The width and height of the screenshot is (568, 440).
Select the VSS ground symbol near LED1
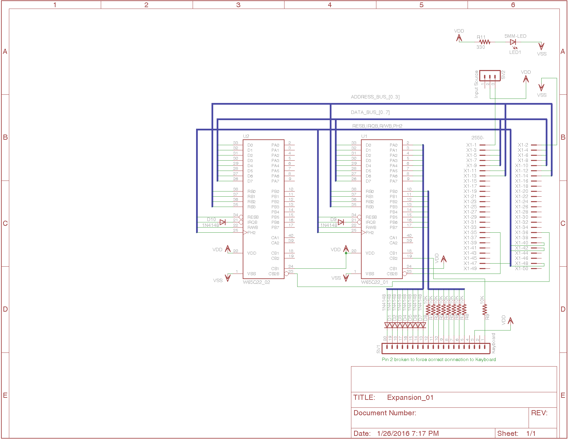coord(541,46)
